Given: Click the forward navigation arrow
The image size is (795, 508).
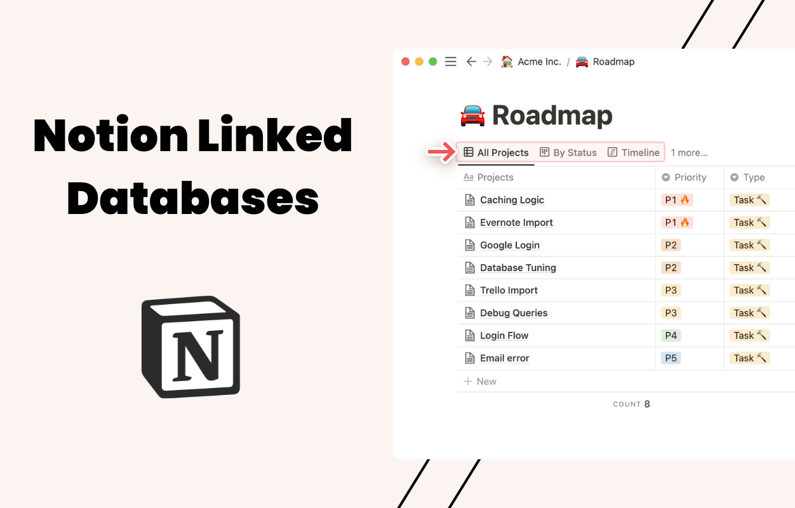Looking at the screenshot, I should [488, 61].
